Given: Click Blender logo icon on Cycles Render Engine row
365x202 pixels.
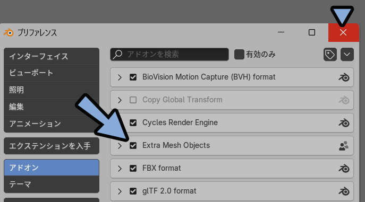Looking at the screenshot, I should (x=344, y=123).
